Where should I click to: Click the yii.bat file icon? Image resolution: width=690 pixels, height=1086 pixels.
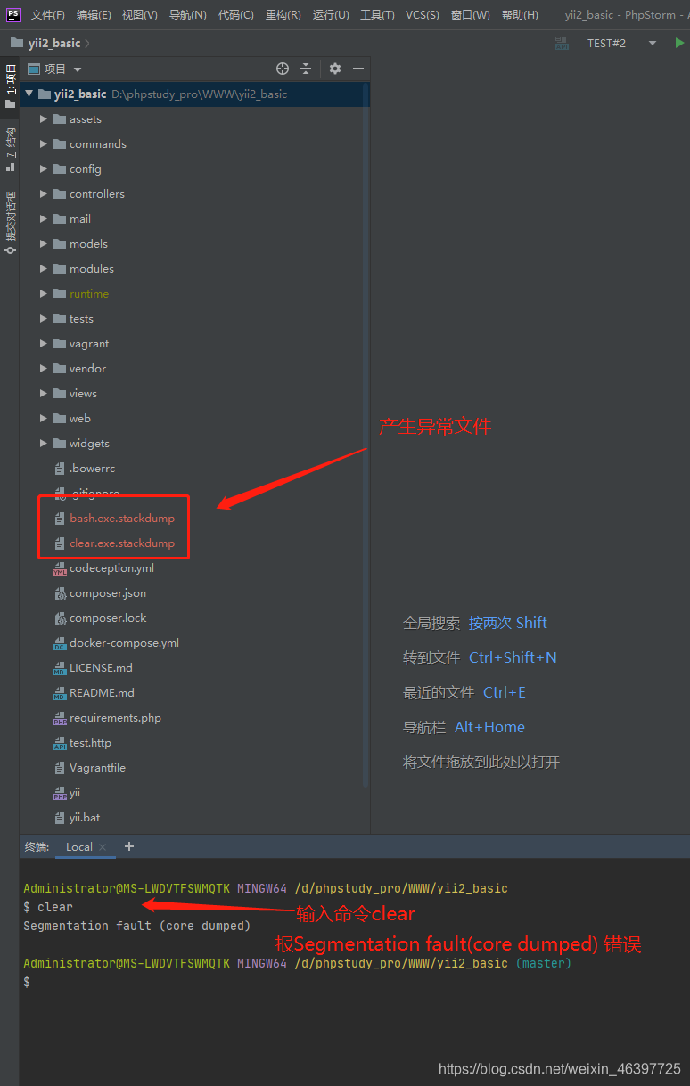coord(60,818)
